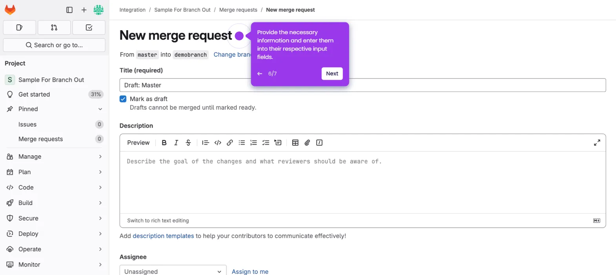This screenshot has height=275, width=616.
Task: Insert a table in description
Action: pos(295,143)
